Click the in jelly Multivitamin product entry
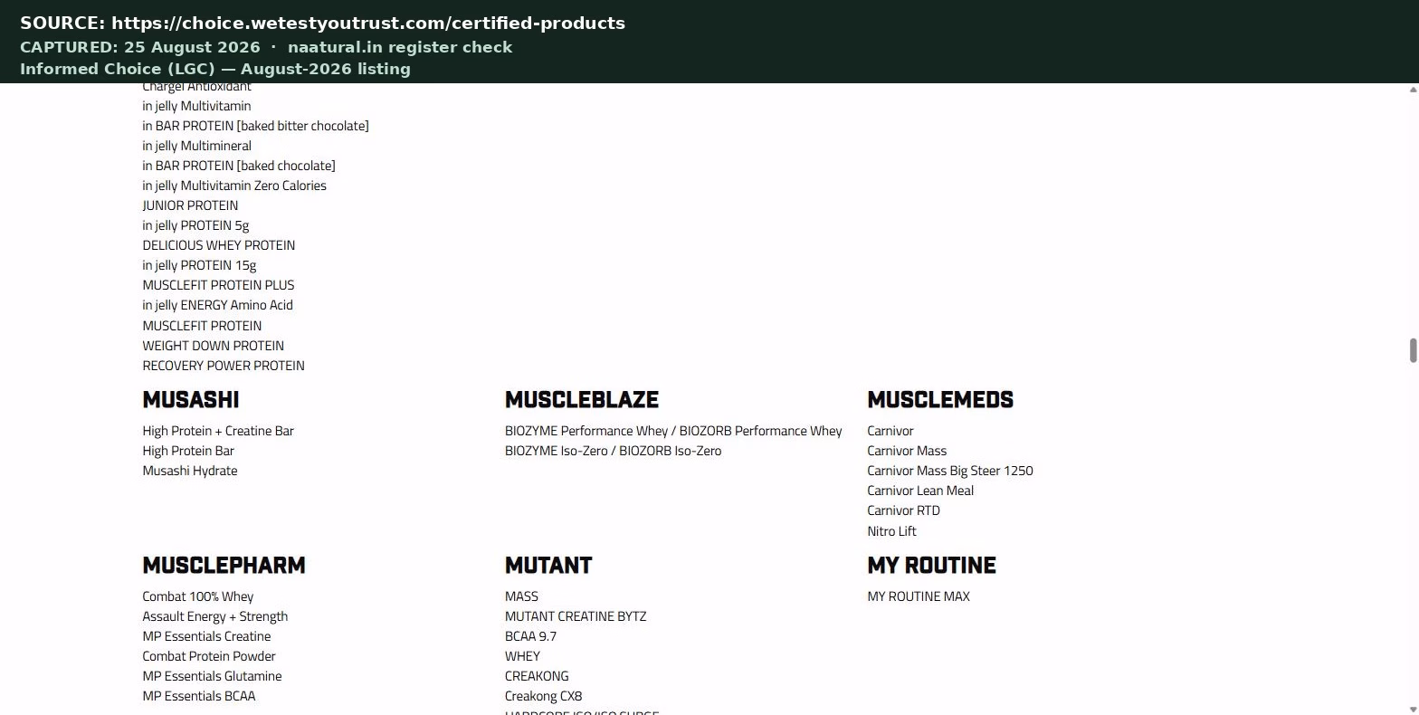This screenshot has height=715, width=1419. (196, 106)
